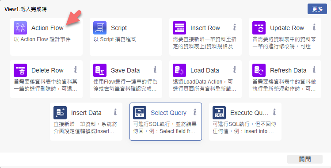Image resolution: width=331 pixels, height=168 pixels.
Task: Open info for Insert Row
Action: [x=235, y=27]
